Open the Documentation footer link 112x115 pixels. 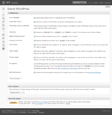pos(33,112)
